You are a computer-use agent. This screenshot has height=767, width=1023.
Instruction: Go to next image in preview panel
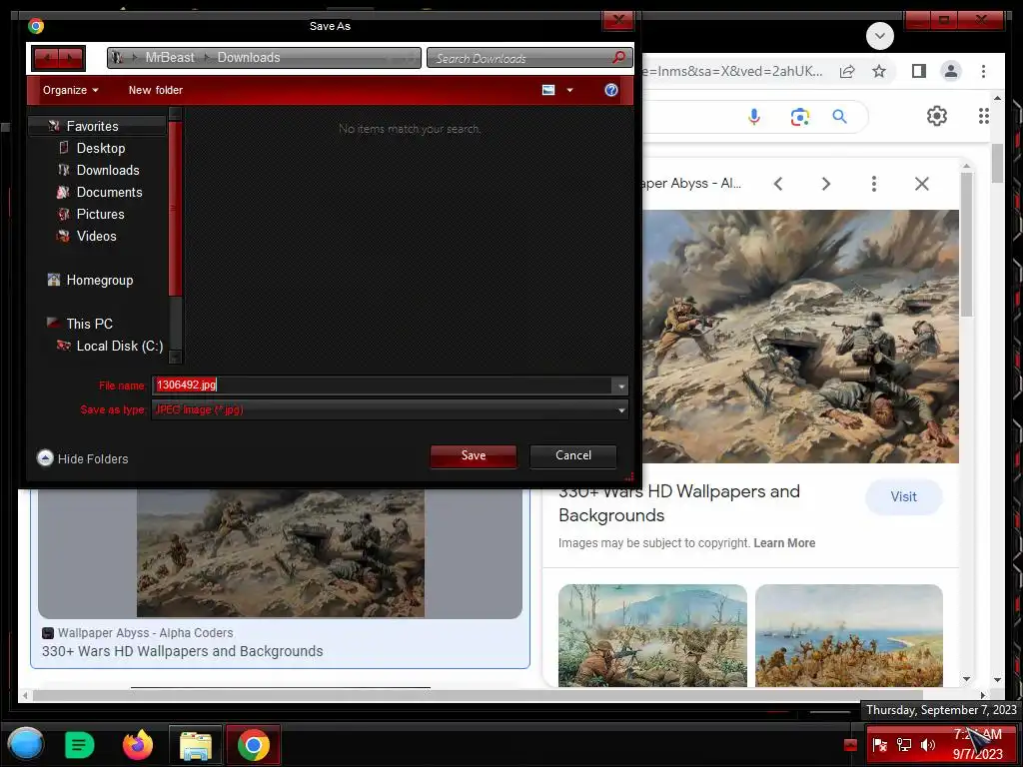[x=825, y=184]
